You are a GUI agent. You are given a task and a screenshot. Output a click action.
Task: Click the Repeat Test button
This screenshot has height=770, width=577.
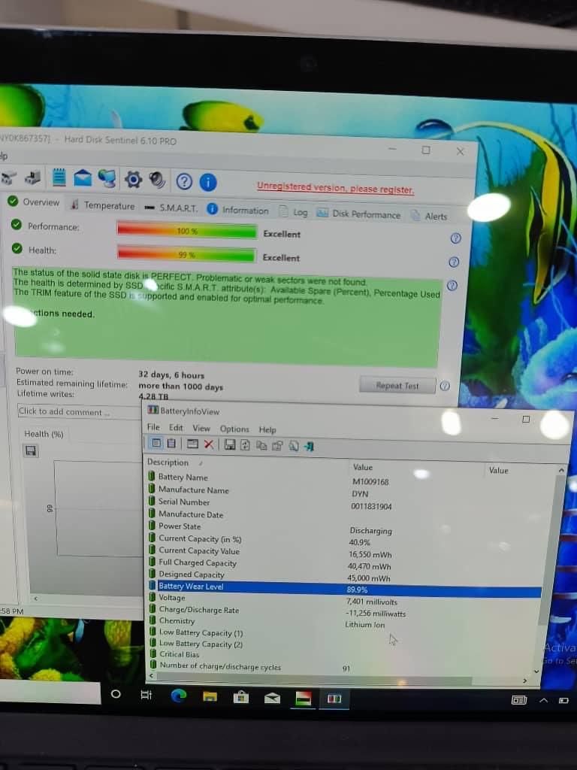pyautogui.click(x=397, y=386)
